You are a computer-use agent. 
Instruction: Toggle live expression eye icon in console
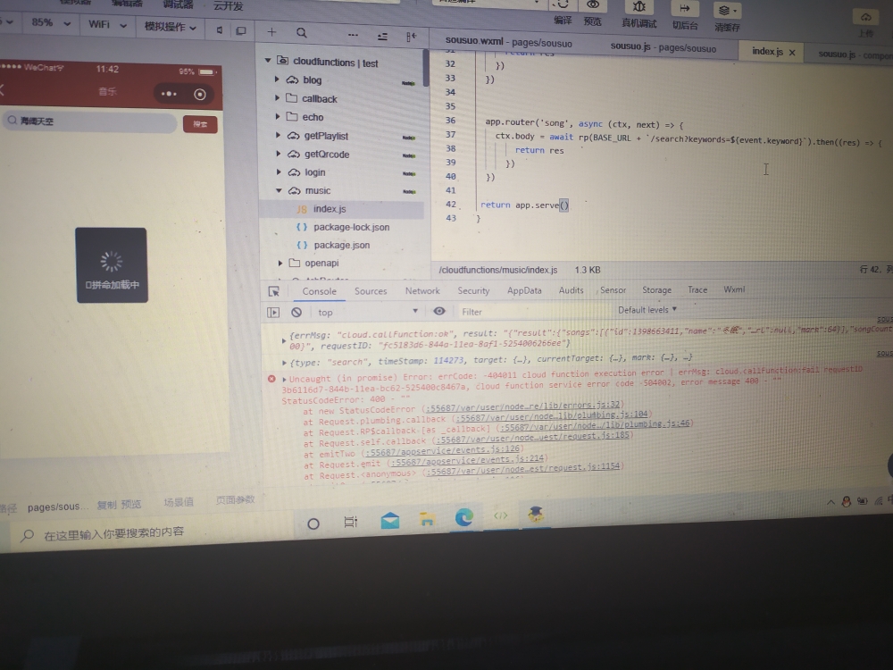click(x=439, y=311)
